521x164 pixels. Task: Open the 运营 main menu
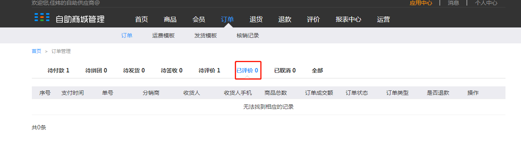(384, 19)
